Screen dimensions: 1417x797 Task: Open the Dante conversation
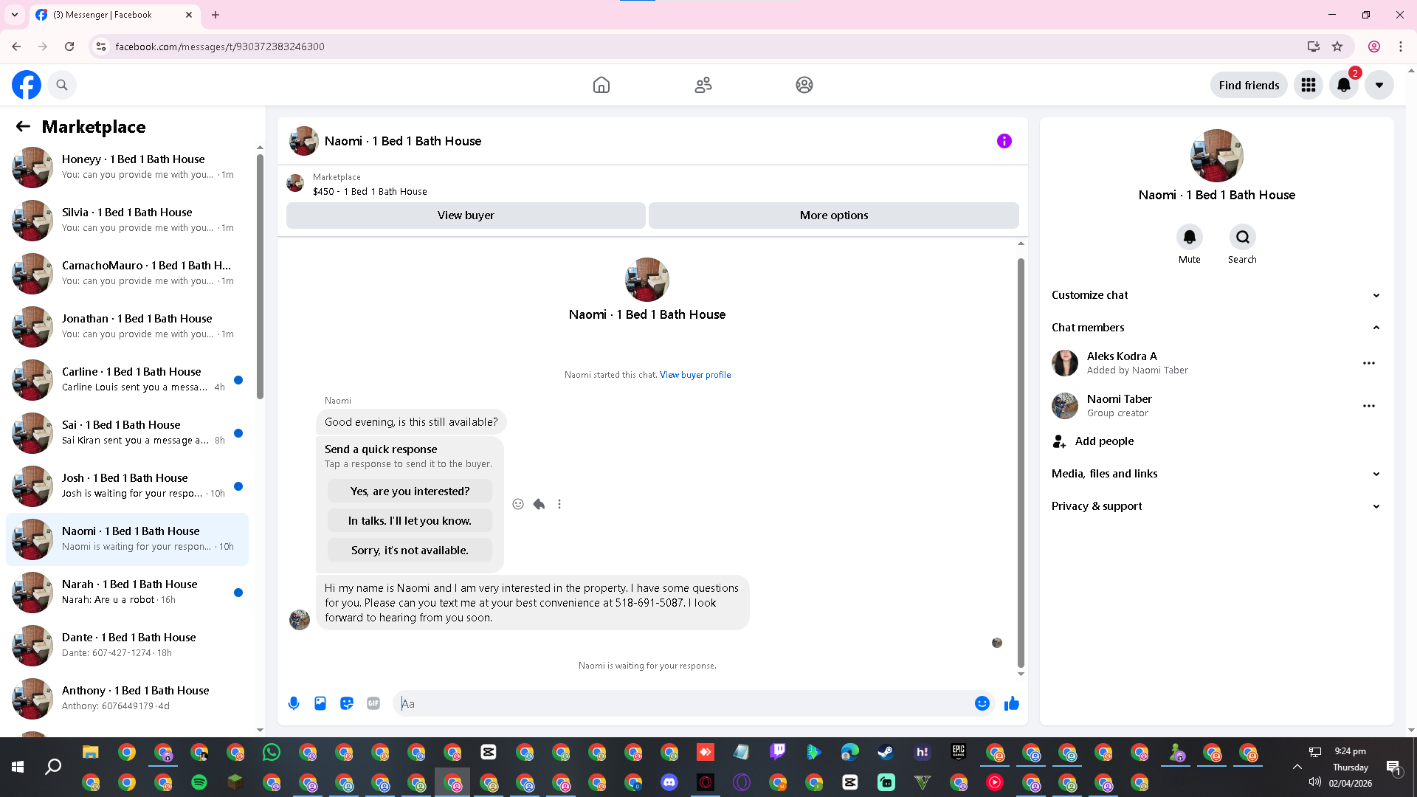[x=127, y=646]
